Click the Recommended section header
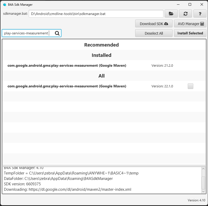The height and width of the screenshot is (206, 208). click(x=102, y=45)
